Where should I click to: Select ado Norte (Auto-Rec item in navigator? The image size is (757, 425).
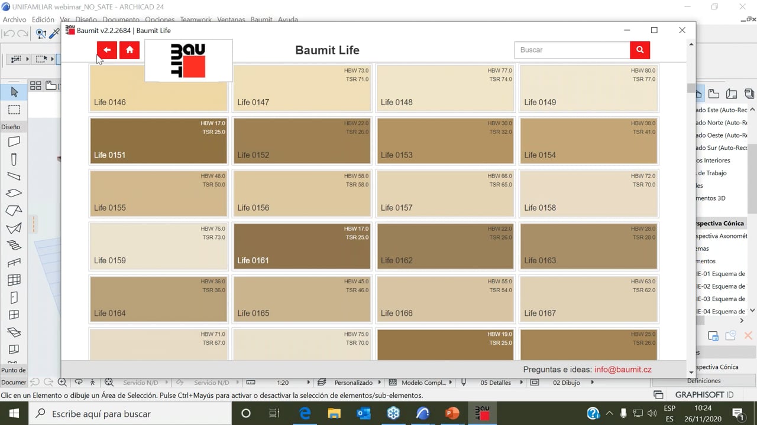(720, 123)
